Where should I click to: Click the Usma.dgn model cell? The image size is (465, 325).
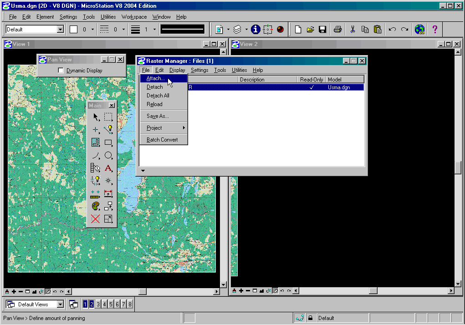click(339, 87)
